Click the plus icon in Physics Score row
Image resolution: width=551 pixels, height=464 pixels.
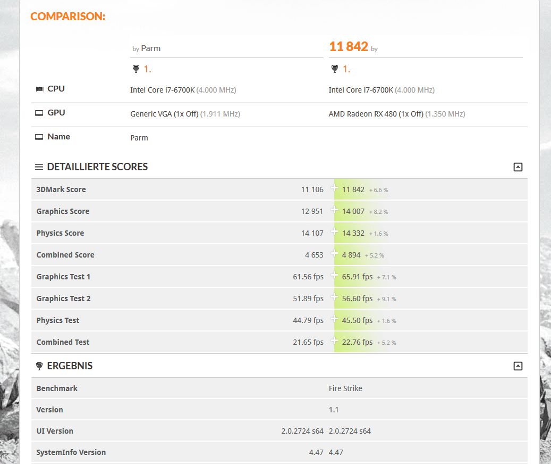[x=334, y=232]
